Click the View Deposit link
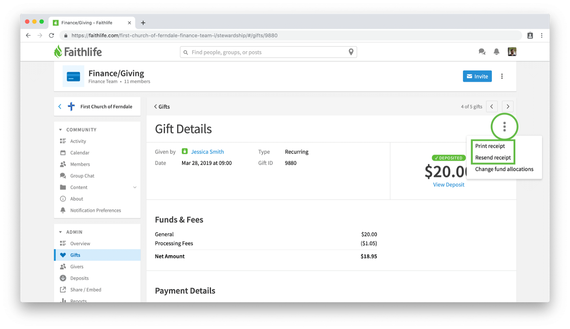 click(x=449, y=185)
